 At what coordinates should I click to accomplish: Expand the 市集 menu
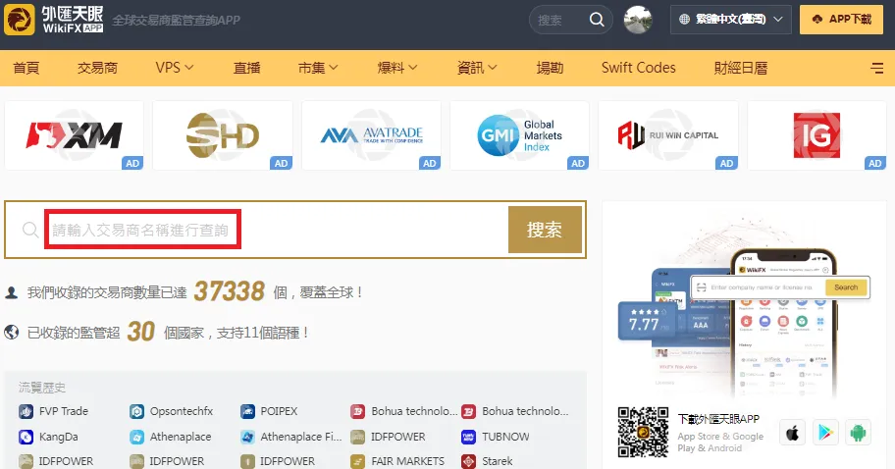318,68
